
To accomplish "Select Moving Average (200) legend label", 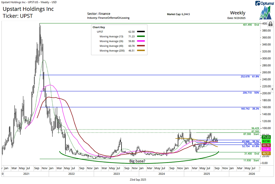I will pyautogui.click(x=112, y=51).
